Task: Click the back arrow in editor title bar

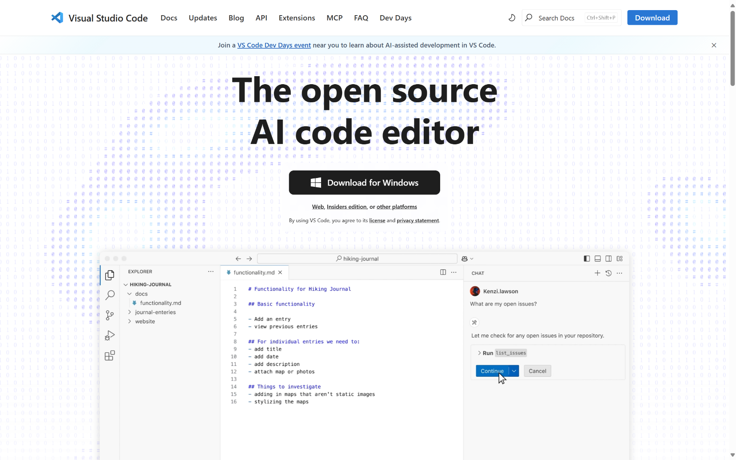Action: (x=238, y=259)
